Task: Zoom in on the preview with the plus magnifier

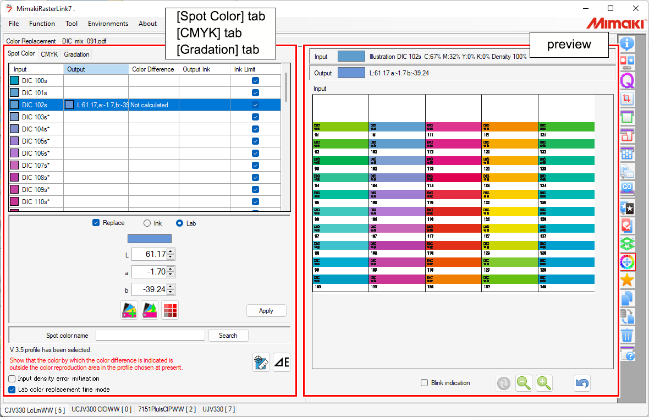Action: click(x=544, y=383)
